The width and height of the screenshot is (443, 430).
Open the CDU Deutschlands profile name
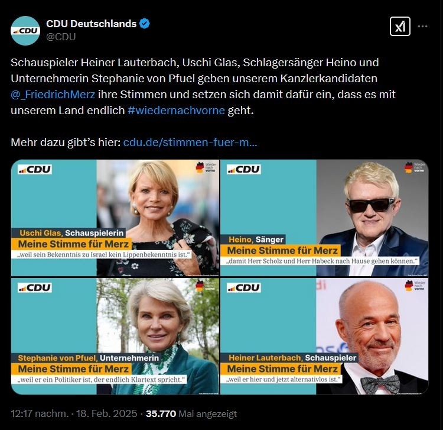pos(91,24)
